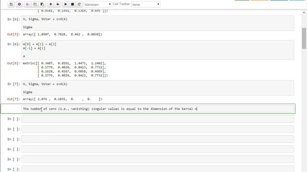Select the second empty code cell

click(x=158, y=129)
